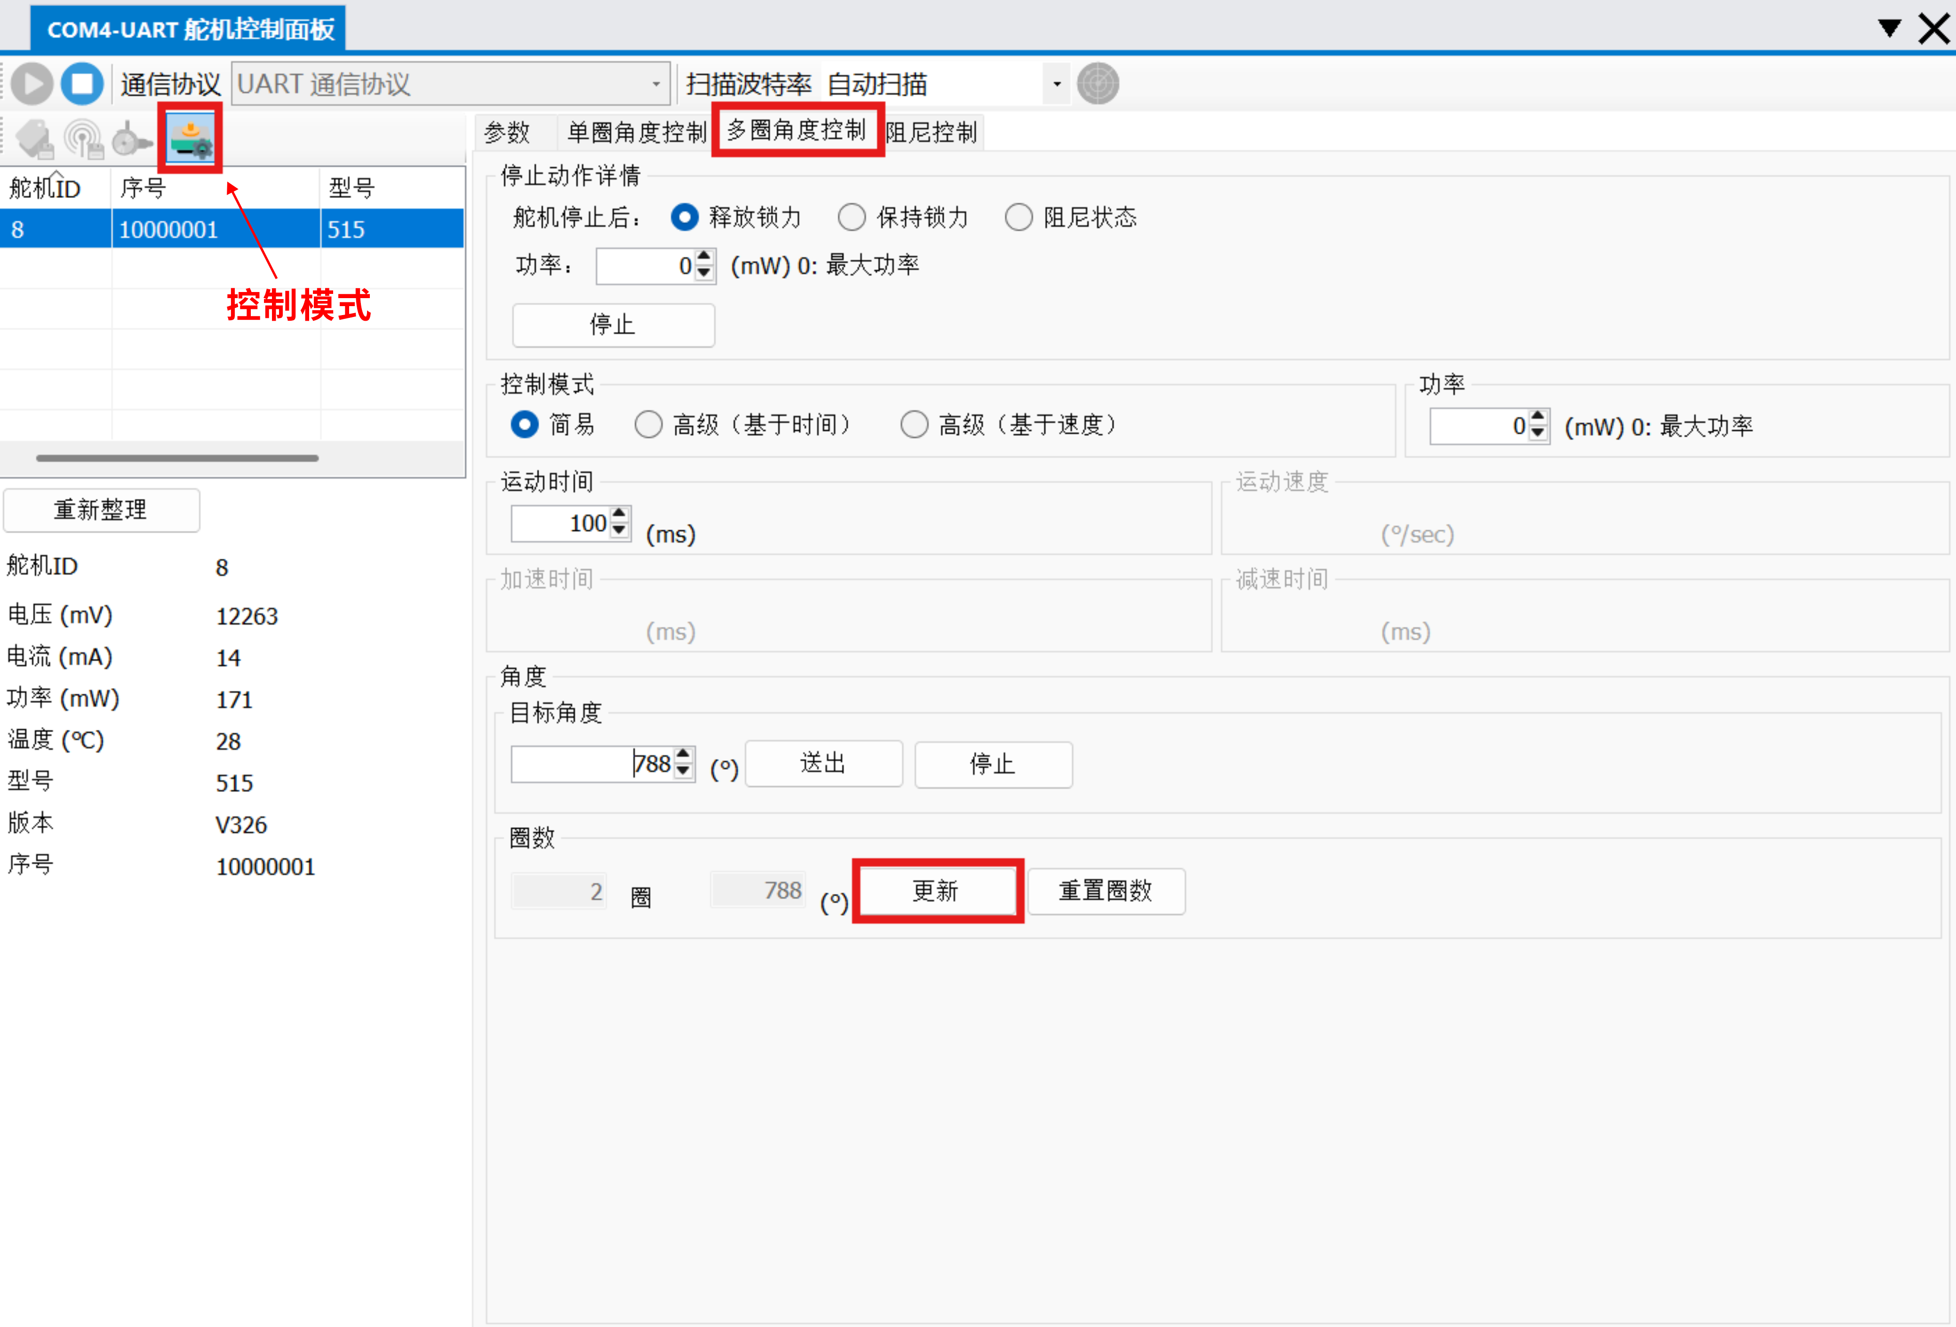The height and width of the screenshot is (1327, 1956).
Task: Click the 目标角度 input field
Action: point(589,764)
